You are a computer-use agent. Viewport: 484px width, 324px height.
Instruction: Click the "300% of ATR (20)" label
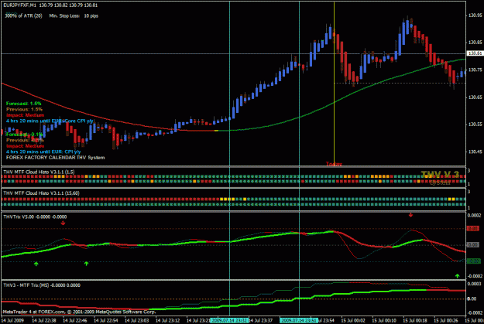coord(23,15)
